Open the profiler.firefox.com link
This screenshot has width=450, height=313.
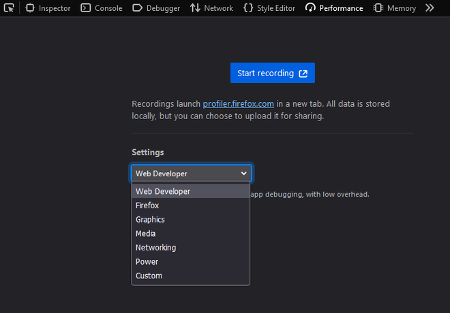(238, 104)
